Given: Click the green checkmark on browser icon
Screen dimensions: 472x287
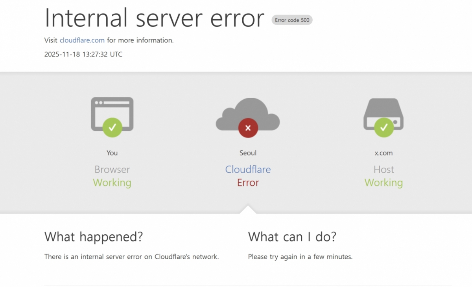Looking at the screenshot, I should point(112,127).
